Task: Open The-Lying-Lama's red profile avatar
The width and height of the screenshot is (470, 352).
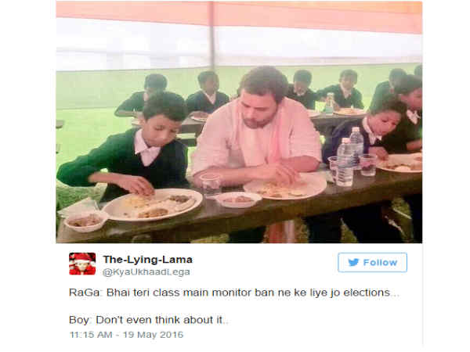Action: pyautogui.click(x=82, y=264)
